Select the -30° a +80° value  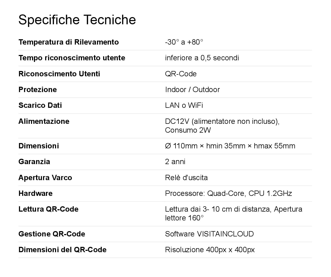click(184, 42)
